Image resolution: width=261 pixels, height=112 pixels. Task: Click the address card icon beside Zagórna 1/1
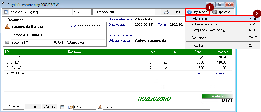coord(8,43)
